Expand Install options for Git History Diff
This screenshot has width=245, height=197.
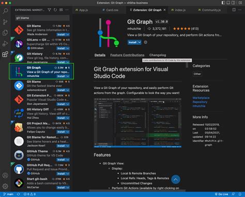coord(68,118)
